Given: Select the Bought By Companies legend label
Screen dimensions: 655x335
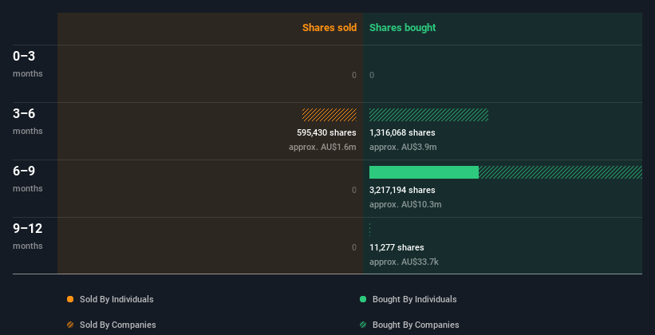Looking at the screenshot, I should 416,325.
